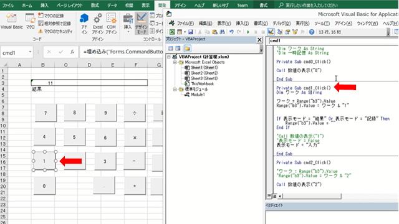Open VBA Help question mark icon

tap(312, 32)
